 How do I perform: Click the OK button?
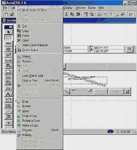pos(100,92)
